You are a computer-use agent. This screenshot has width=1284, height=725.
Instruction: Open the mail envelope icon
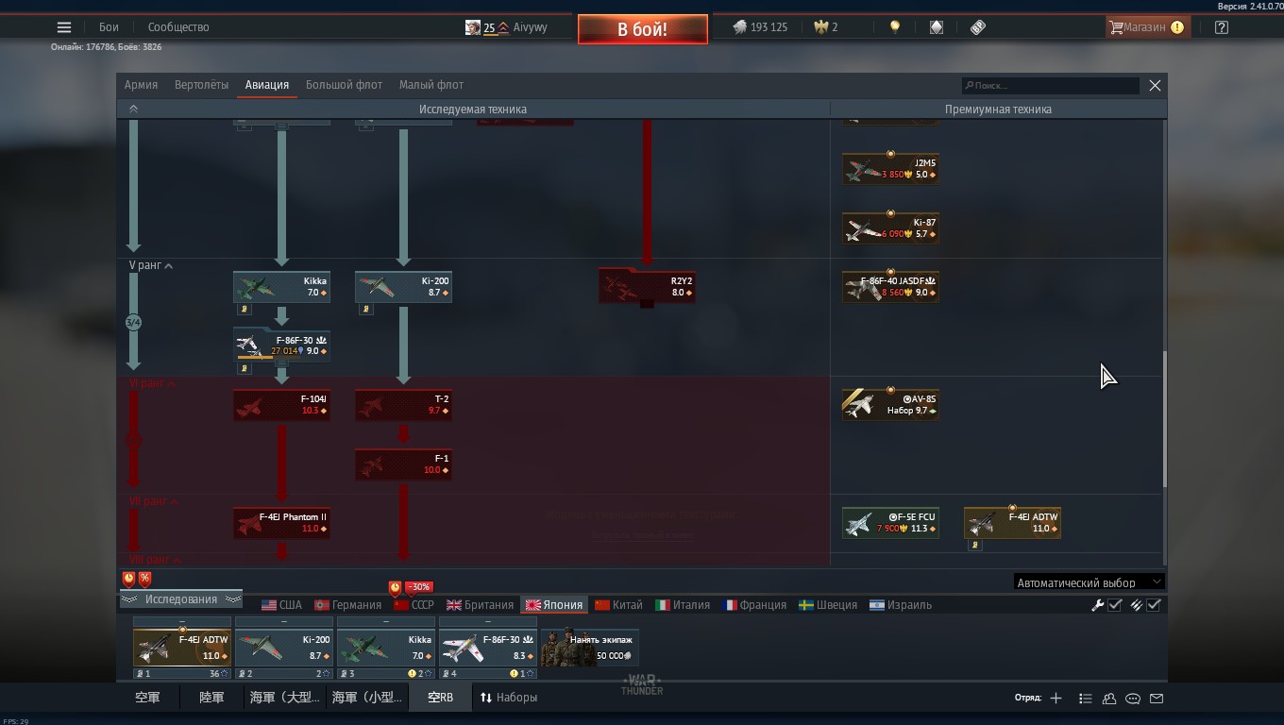coord(1157,699)
